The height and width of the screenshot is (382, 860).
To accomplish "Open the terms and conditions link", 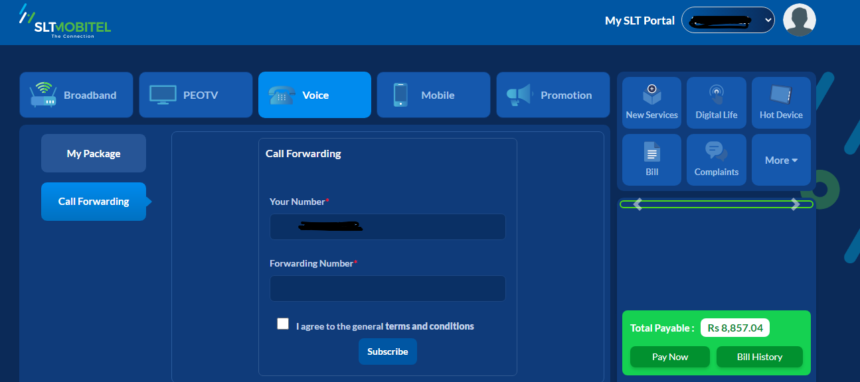I will 430,326.
